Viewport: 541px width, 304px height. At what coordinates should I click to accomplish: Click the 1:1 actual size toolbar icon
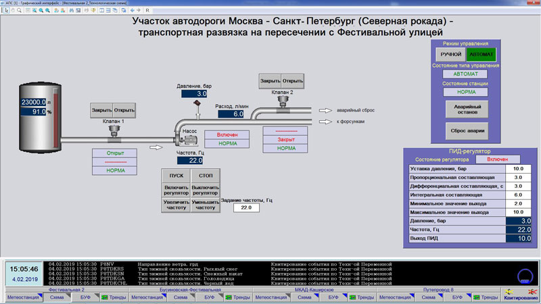coord(28,10)
